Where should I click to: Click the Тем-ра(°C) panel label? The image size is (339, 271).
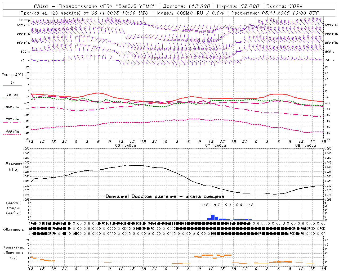12,75
